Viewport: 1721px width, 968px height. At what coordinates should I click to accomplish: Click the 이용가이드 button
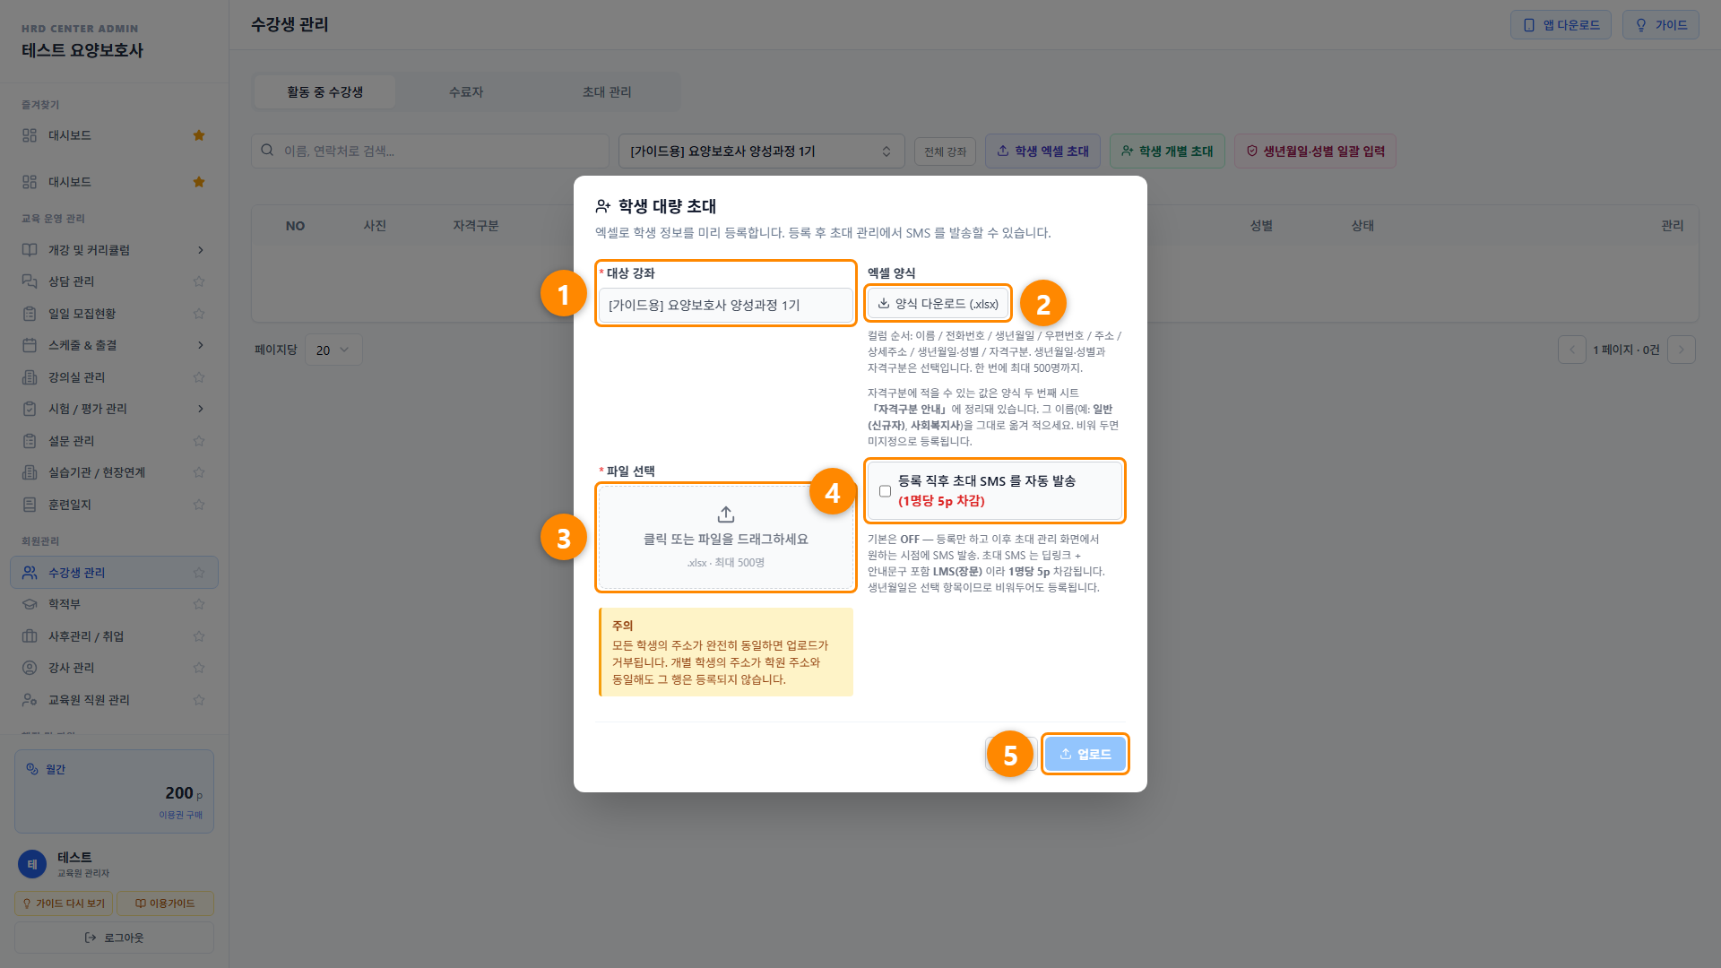click(165, 903)
